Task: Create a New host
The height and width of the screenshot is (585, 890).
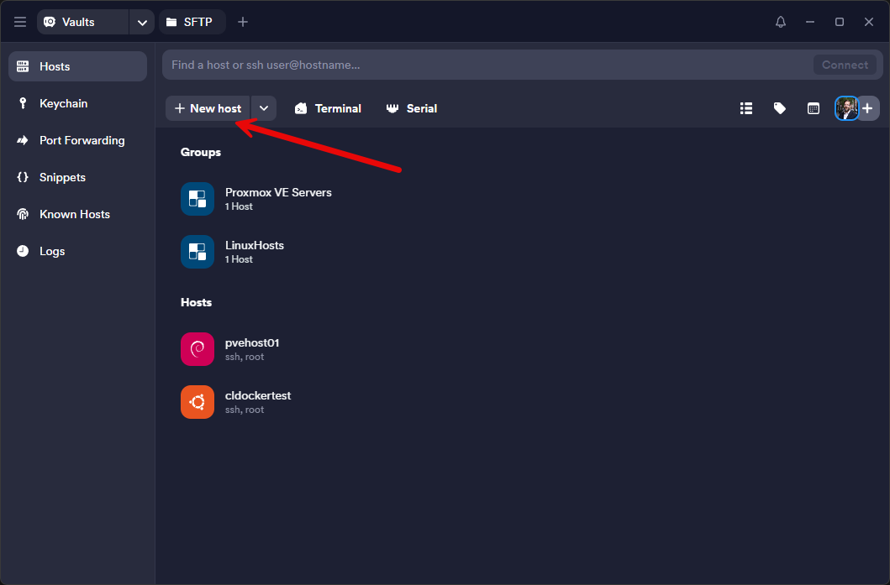Action: coord(208,108)
